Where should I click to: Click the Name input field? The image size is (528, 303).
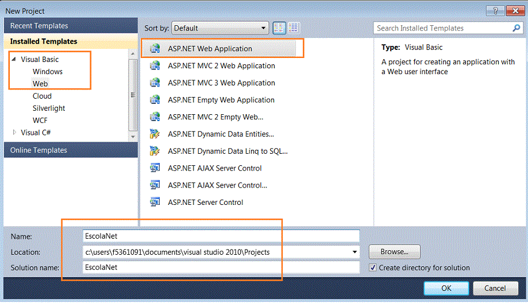coord(221,236)
